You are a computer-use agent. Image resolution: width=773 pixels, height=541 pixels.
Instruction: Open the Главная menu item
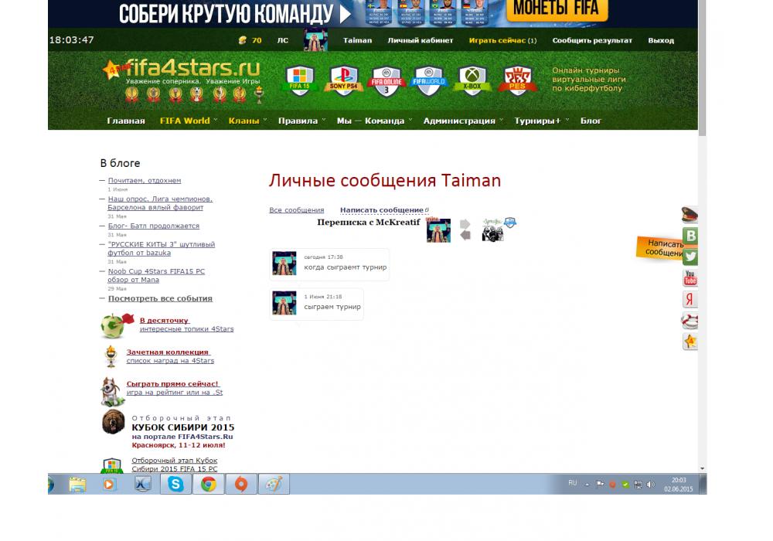point(126,121)
